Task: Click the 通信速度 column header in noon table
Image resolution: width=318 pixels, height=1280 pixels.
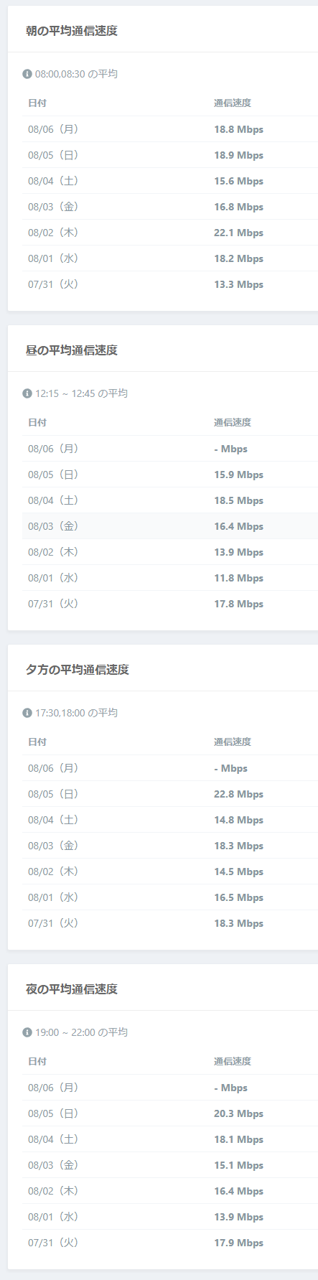Action: click(x=233, y=423)
